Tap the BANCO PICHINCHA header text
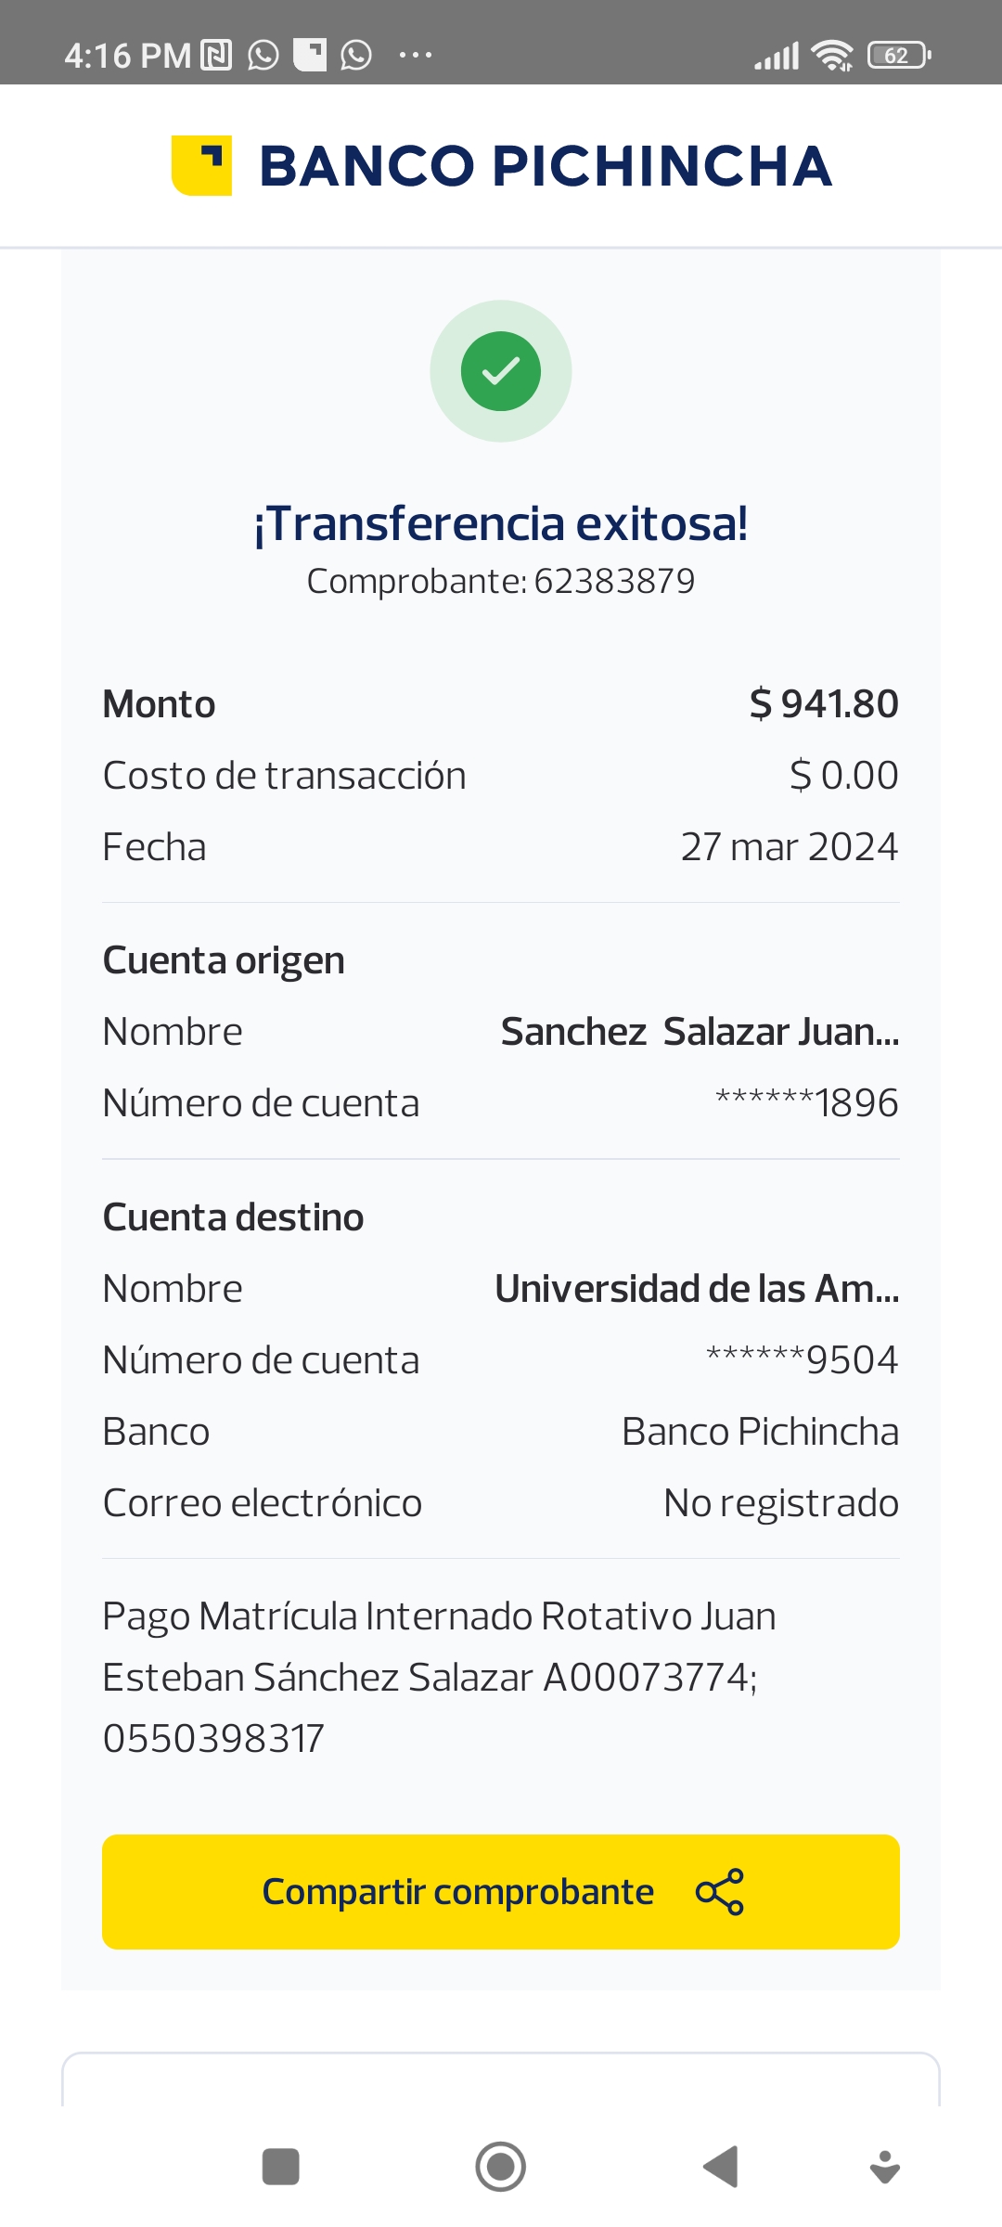1002x2227 pixels. click(546, 166)
